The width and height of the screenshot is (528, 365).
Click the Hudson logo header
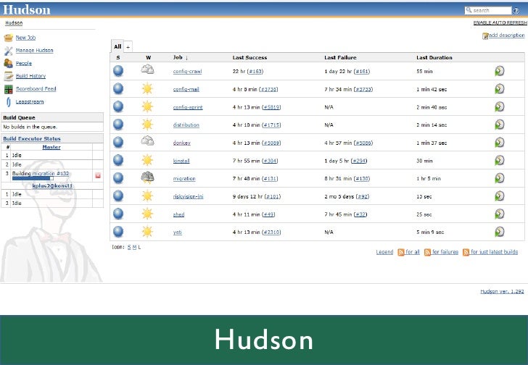tap(27, 9)
